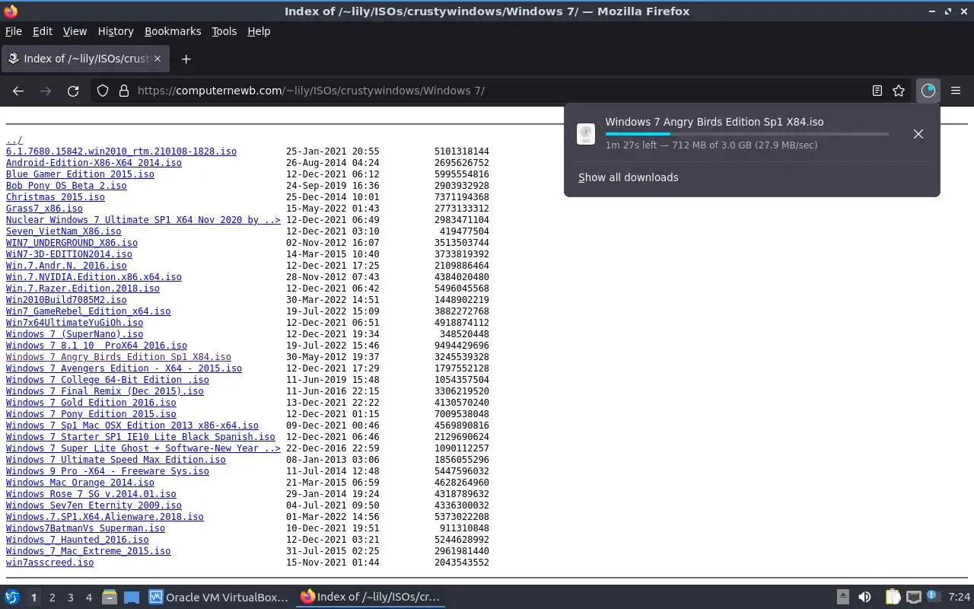Open the wired network tray icon
This screenshot has width=974, height=609.
click(914, 598)
